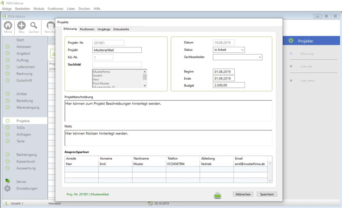Click the Projekt name field
Screen dimensions: 342x208
(x=117, y=50)
